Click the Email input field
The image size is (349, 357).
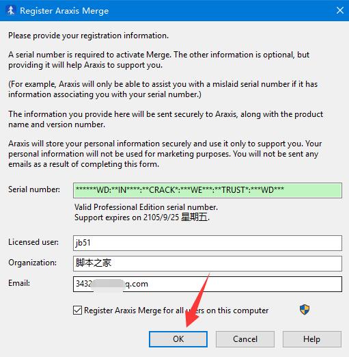(208, 284)
